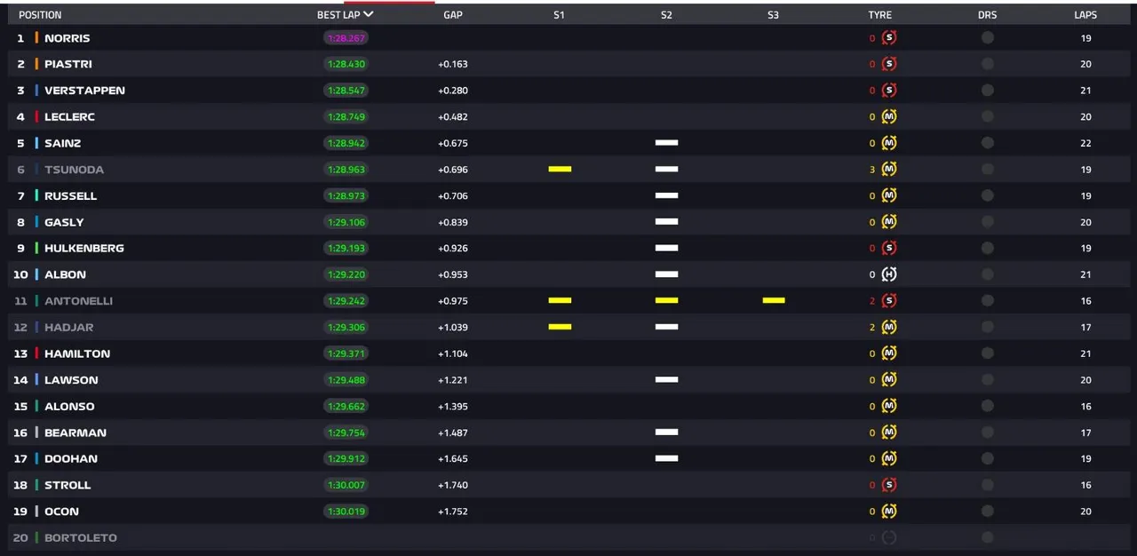Viewport: 1137px width, 556px height.
Task: Select driver name HULKENBERG
Action: 84,248
